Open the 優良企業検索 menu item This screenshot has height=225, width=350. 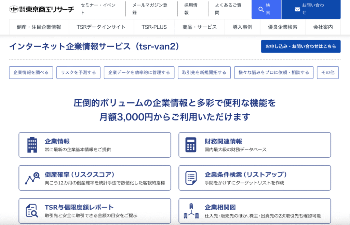pos(283,27)
